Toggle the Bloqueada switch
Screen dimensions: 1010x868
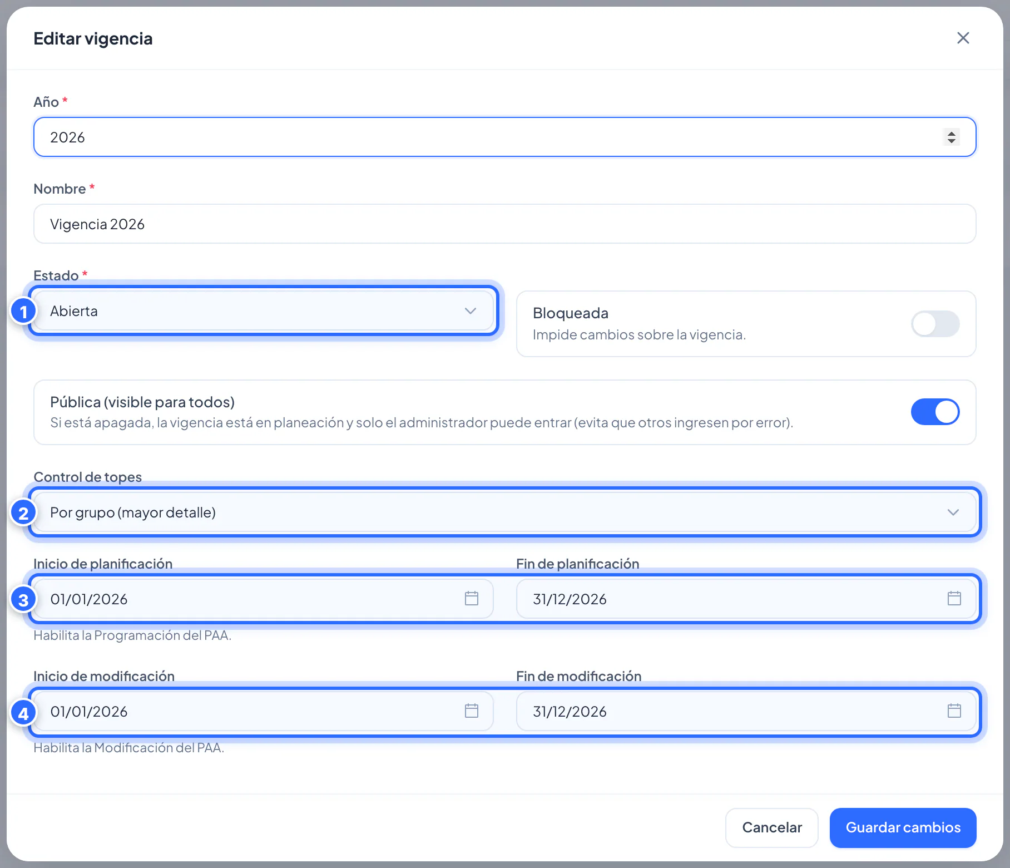pyautogui.click(x=935, y=324)
